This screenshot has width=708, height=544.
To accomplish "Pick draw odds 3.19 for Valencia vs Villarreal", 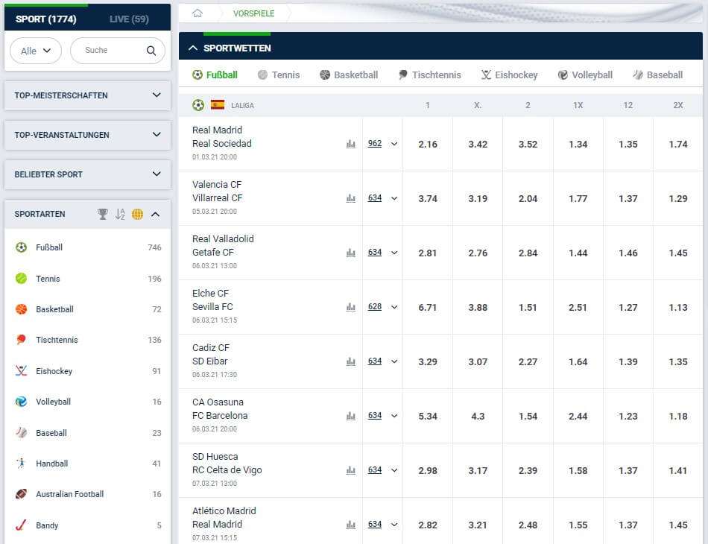I will pos(478,199).
